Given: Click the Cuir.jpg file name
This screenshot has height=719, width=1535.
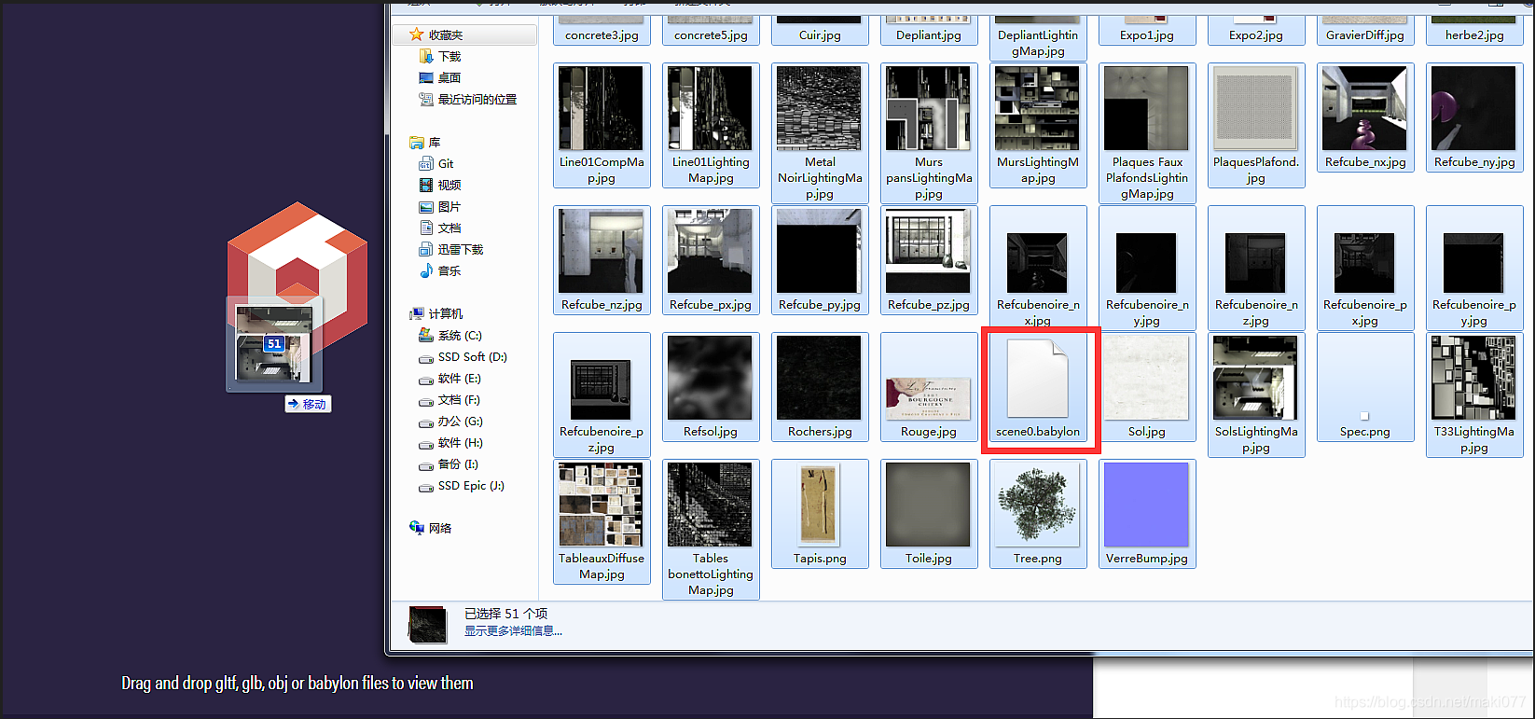Looking at the screenshot, I should (820, 35).
